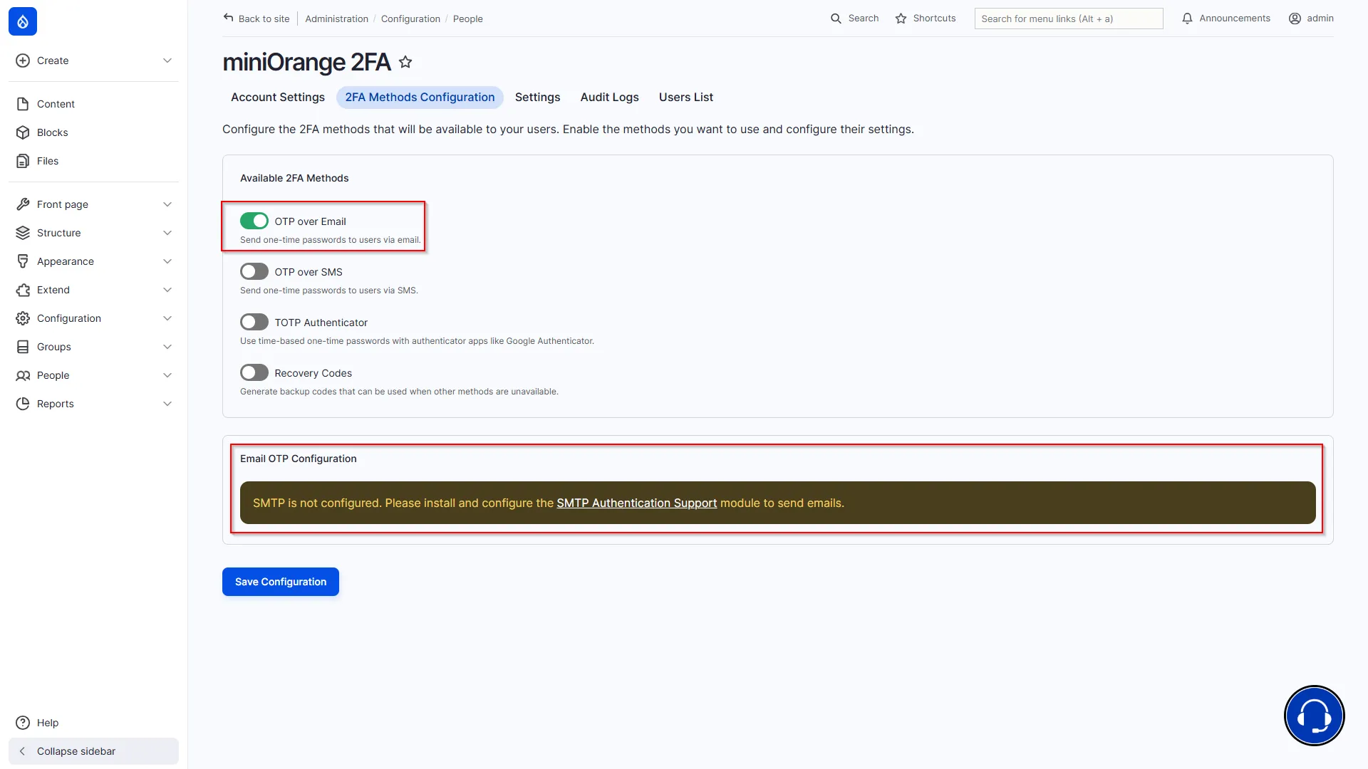This screenshot has width=1368, height=769.
Task: Open Content via its page icon
Action: (23, 104)
